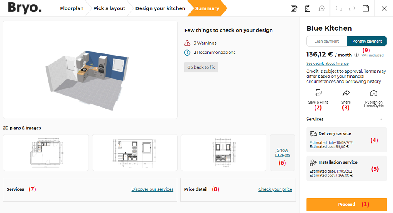
Task: Publish the design on HomeByMe
Action: [374, 93]
